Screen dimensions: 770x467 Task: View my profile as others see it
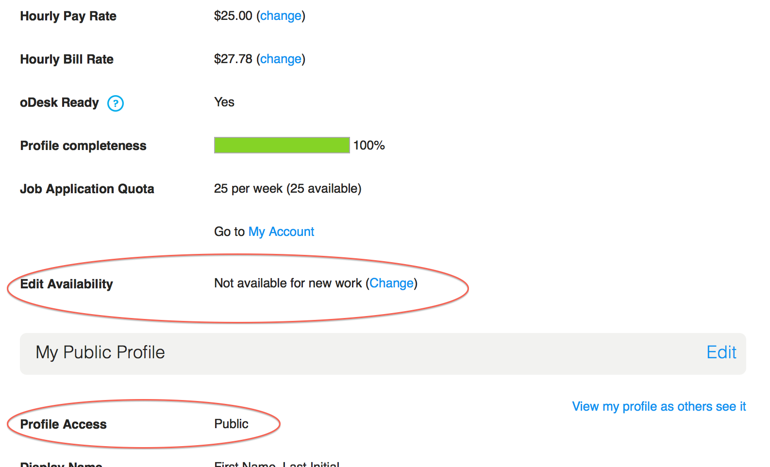(x=658, y=407)
